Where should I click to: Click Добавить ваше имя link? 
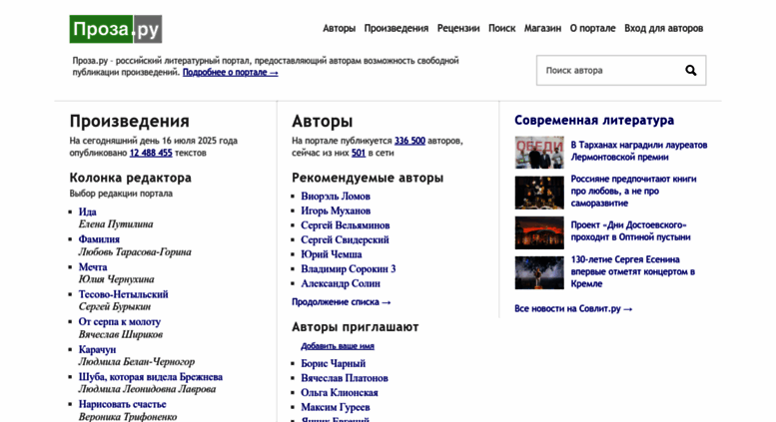tap(338, 346)
